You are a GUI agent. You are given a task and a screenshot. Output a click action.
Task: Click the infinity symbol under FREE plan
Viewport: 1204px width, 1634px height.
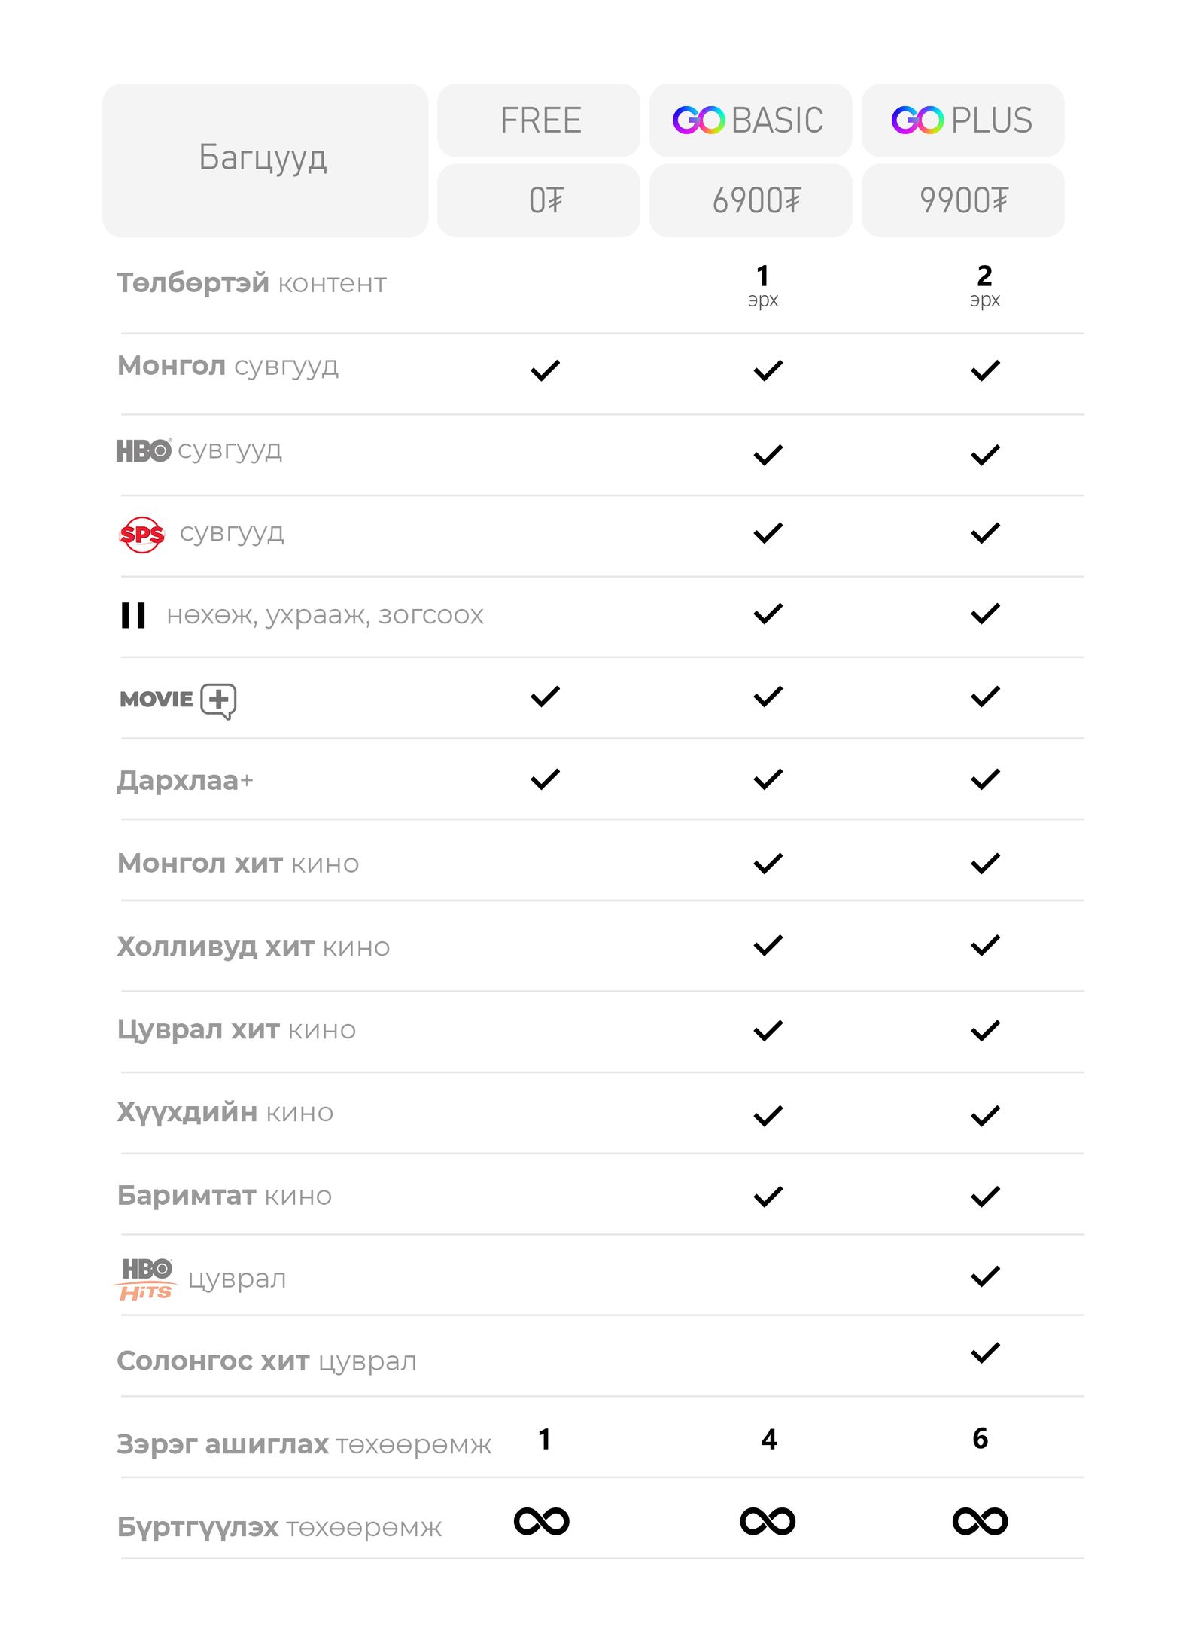[541, 1521]
